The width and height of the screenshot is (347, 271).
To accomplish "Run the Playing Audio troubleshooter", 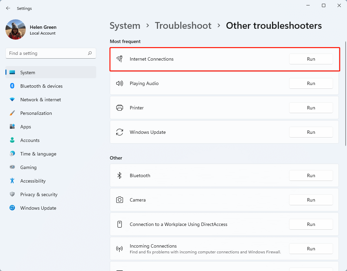I will 311,83.
